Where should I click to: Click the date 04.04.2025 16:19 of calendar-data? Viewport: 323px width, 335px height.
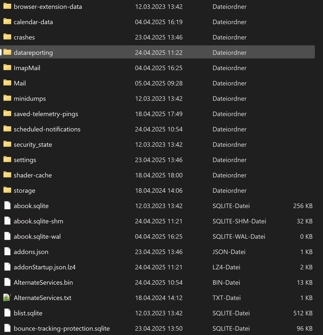[x=159, y=22]
